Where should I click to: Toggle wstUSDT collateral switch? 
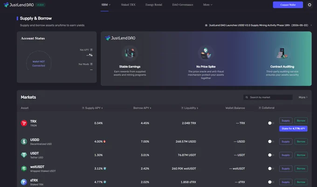click(x=271, y=168)
